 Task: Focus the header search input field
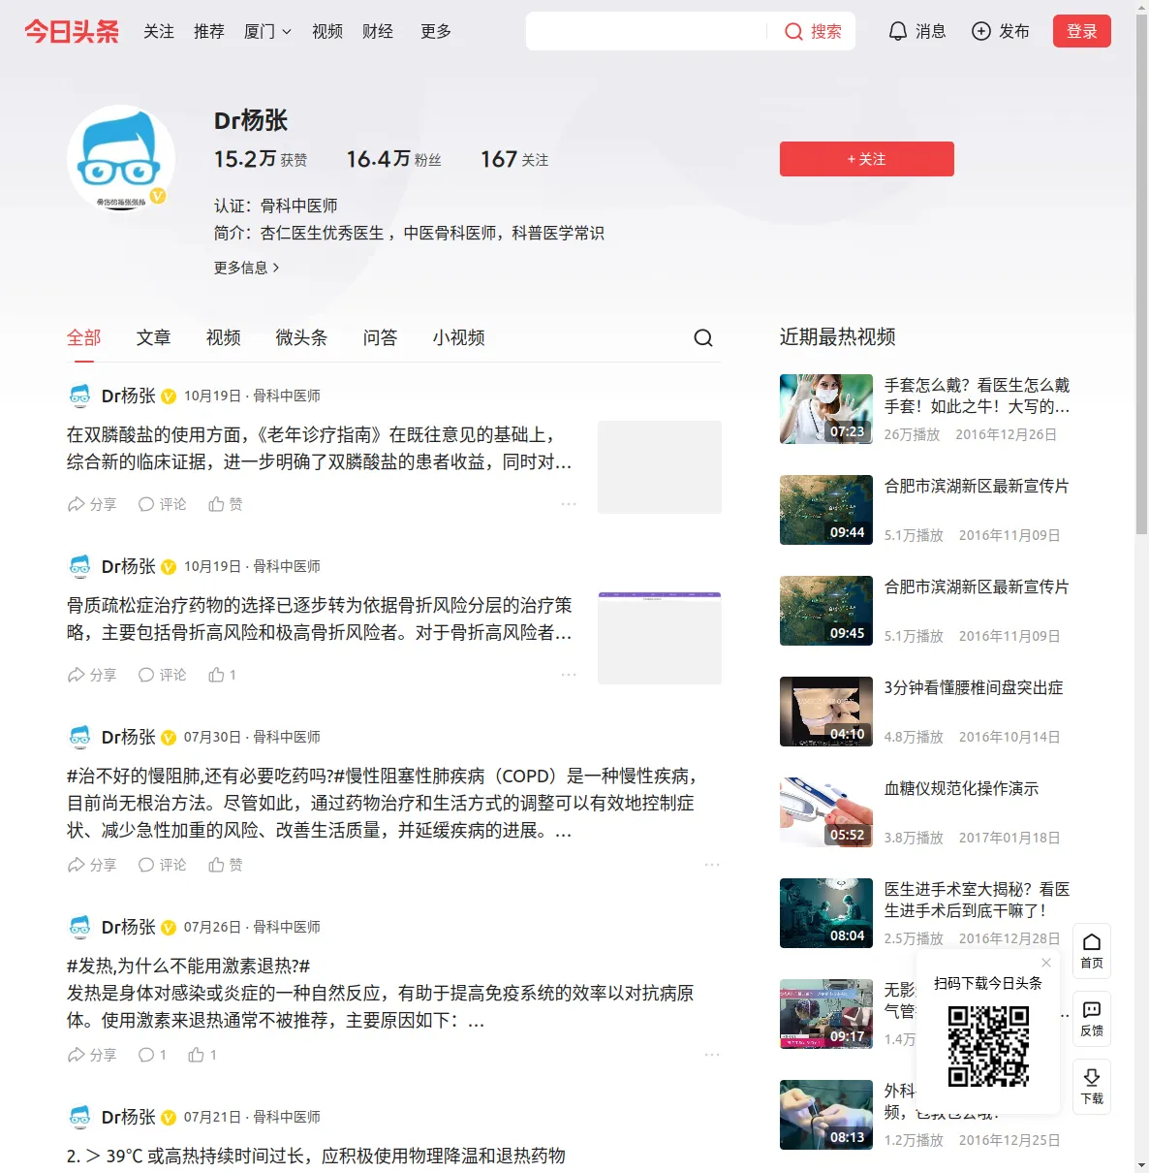646,31
